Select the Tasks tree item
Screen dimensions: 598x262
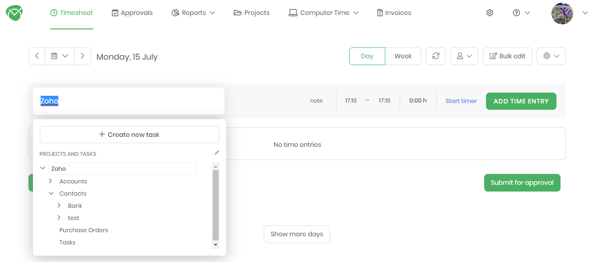coord(67,242)
